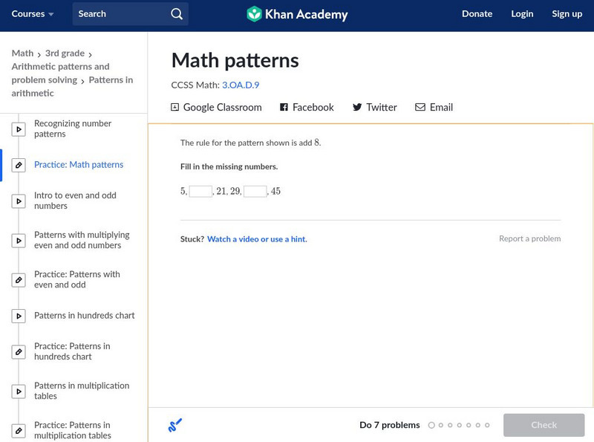The image size is (594, 442).
Task: Click the second missing number box
Action: (x=255, y=192)
